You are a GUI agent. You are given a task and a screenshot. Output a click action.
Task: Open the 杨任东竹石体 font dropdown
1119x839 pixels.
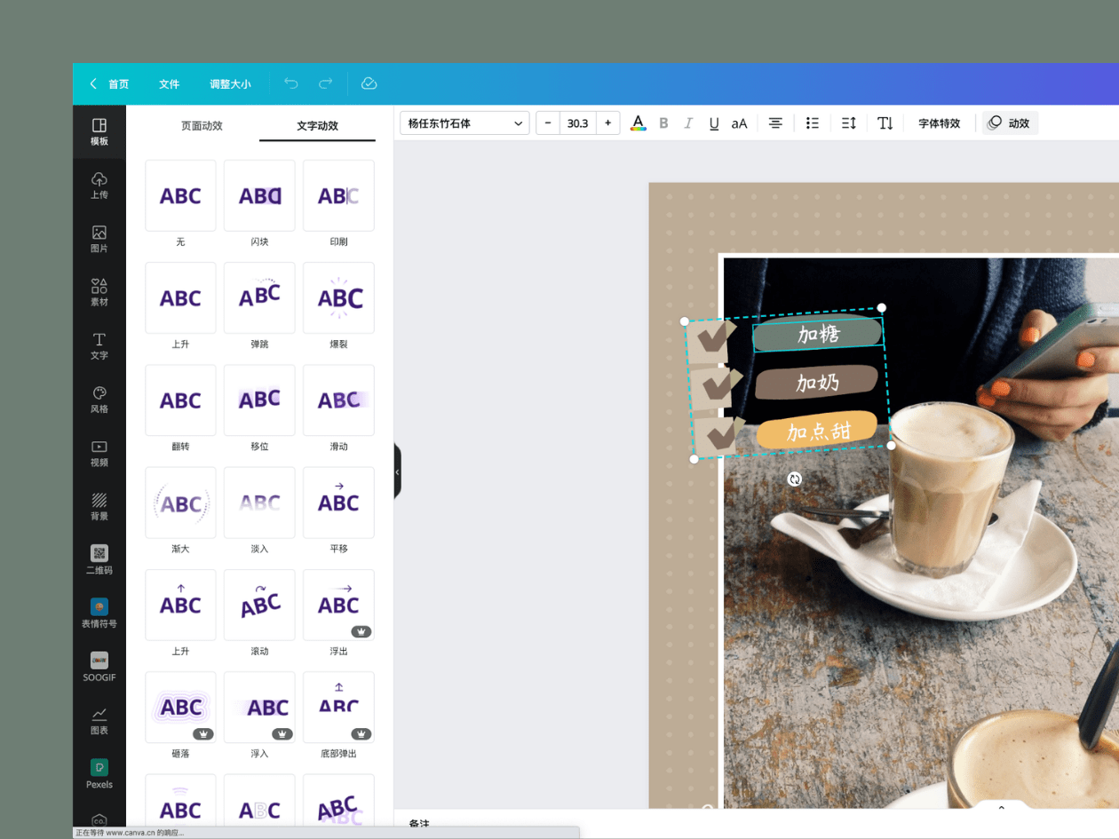coord(464,123)
